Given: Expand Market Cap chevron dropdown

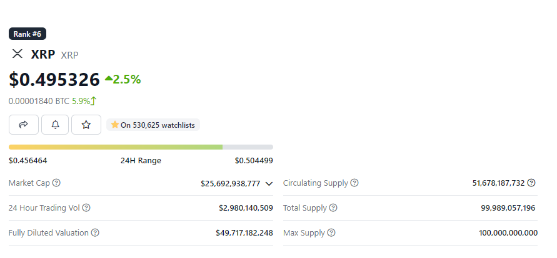Looking at the screenshot, I should click(269, 184).
